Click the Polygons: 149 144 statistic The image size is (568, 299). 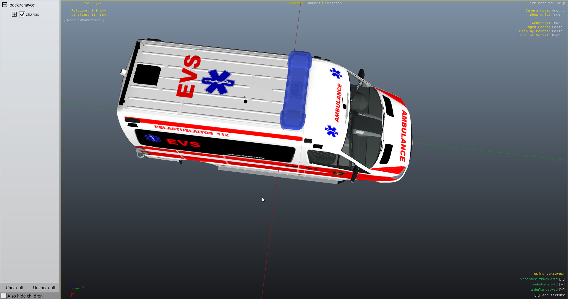point(88,10)
